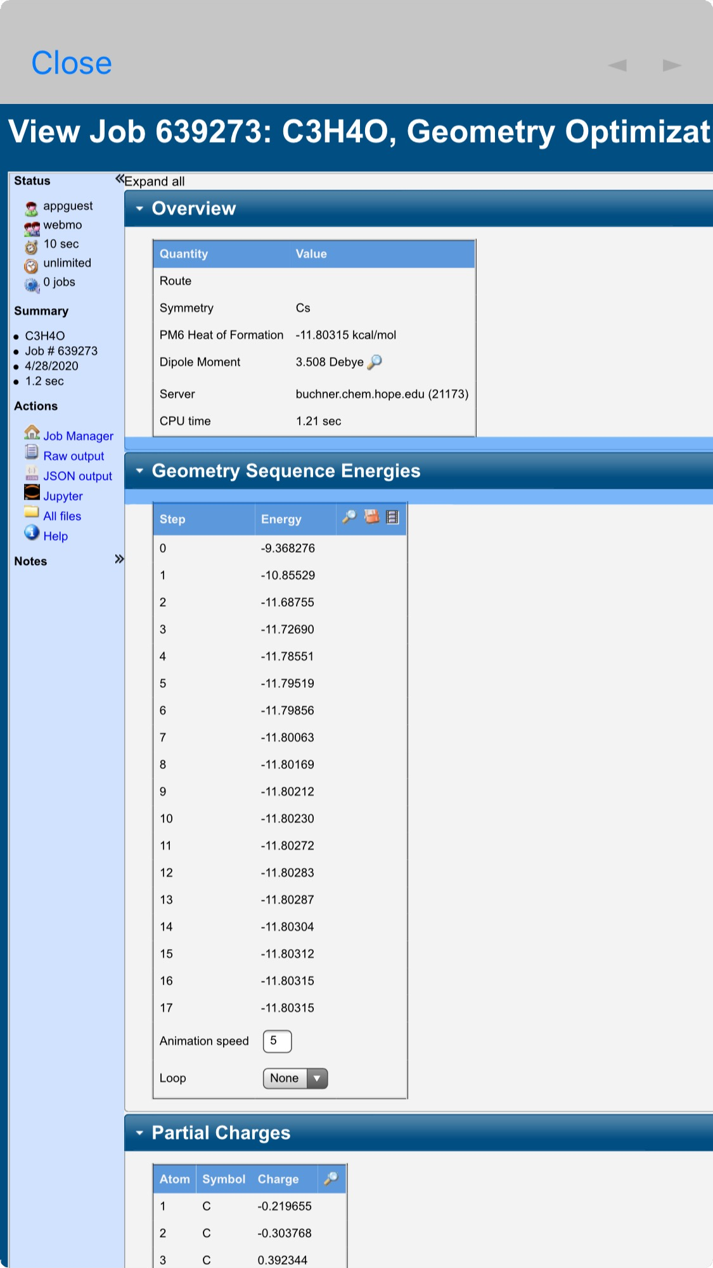Click the All files folder icon
713x1268 pixels.
coord(32,512)
